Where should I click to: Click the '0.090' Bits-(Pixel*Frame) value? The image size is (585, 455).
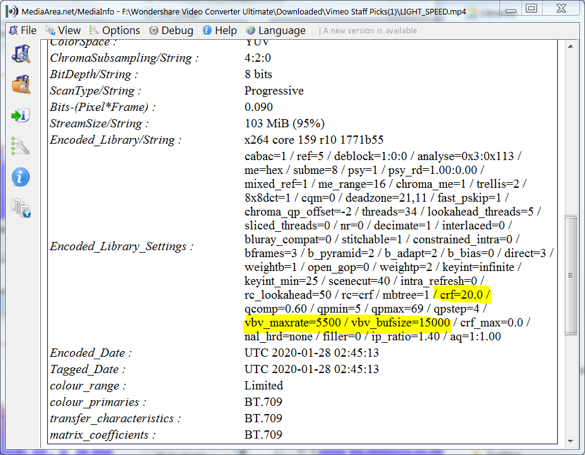[x=258, y=107]
